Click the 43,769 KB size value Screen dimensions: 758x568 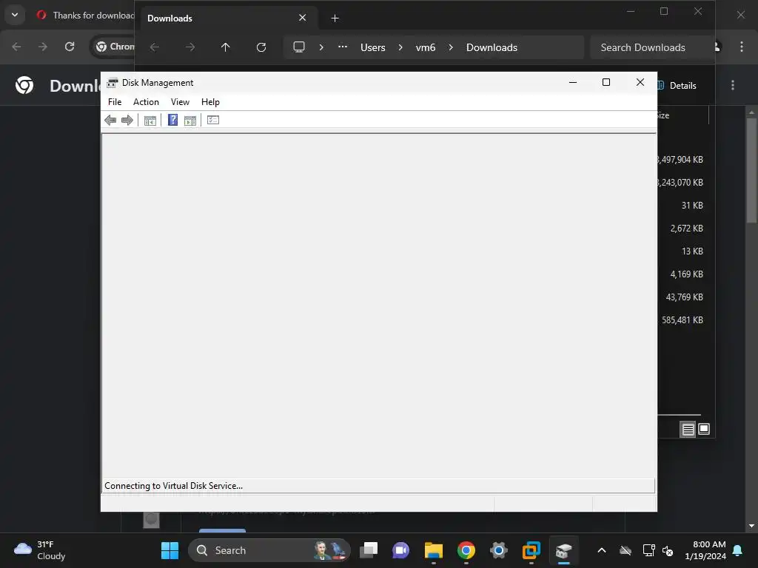click(684, 297)
